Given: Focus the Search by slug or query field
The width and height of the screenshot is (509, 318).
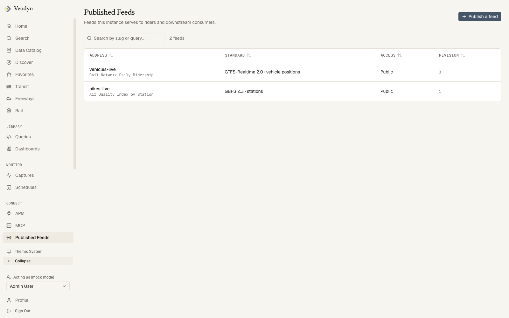Looking at the screenshot, I should 125,38.
